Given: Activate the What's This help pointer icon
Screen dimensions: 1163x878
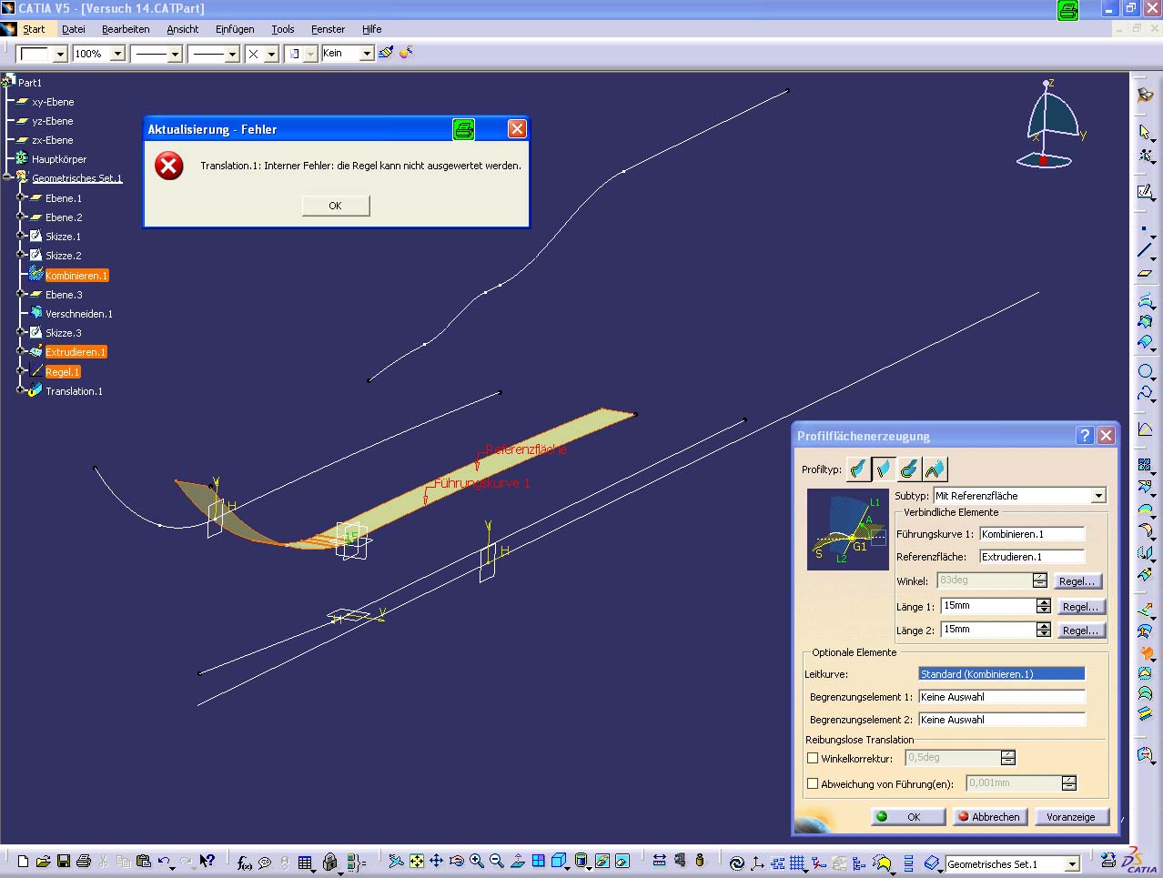Looking at the screenshot, I should click(207, 861).
